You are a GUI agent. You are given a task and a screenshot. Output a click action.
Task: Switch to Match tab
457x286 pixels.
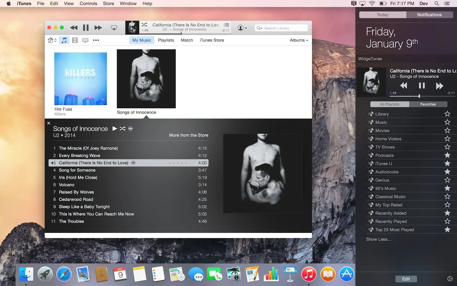(187, 40)
